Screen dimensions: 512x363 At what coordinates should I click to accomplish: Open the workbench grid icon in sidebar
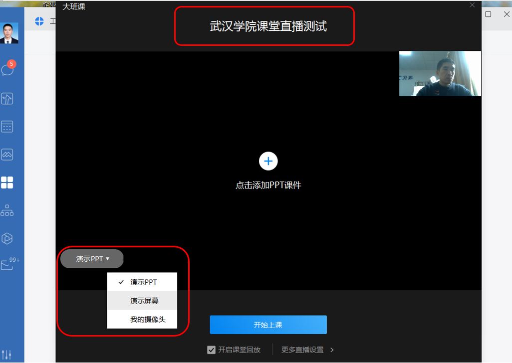click(7, 182)
